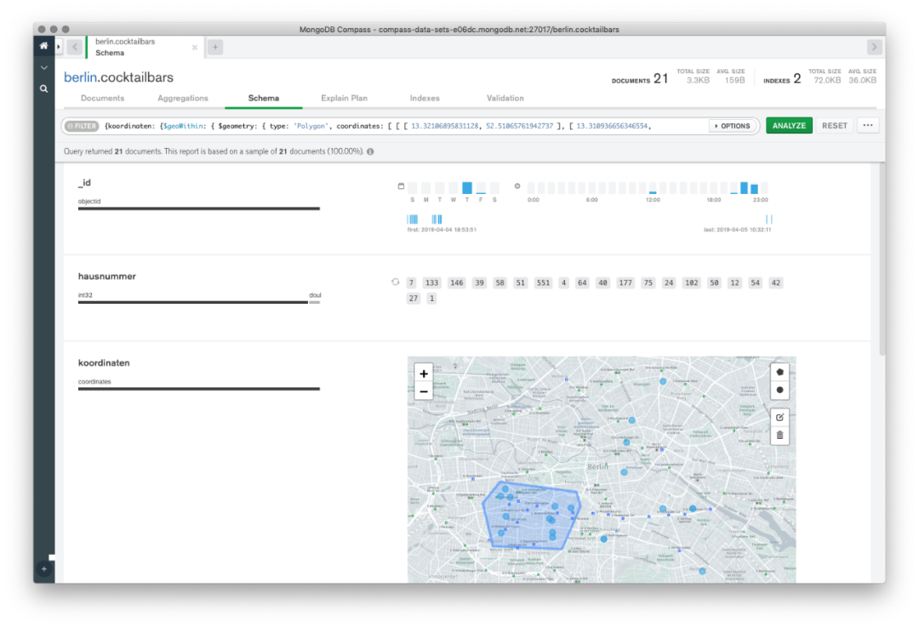
Task: Switch to the Documents tab
Action: 103,98
